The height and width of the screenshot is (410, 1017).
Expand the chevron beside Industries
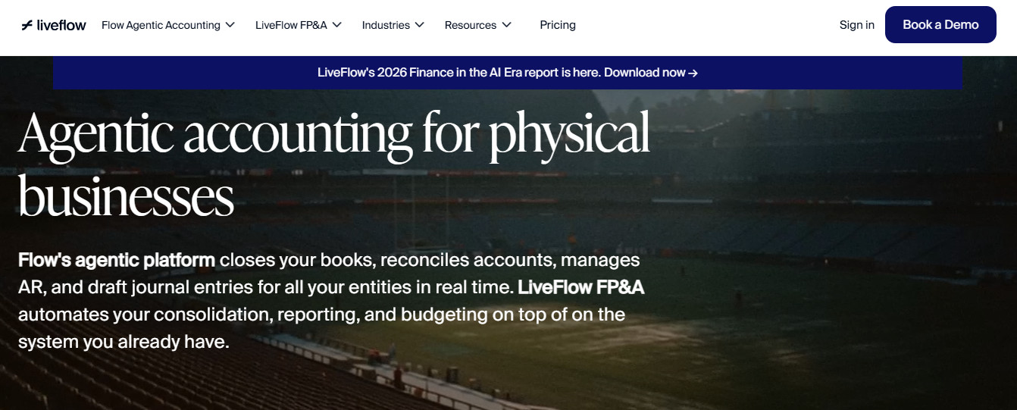pos(419,25)
